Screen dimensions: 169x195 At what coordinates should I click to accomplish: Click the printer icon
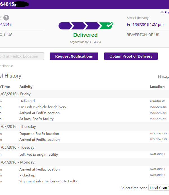[x=162, y=12]
